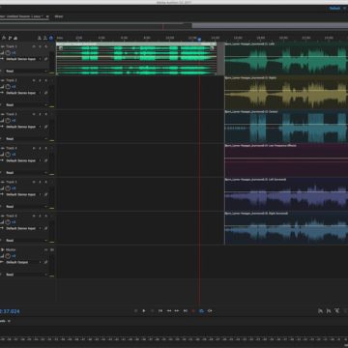
Task: Open Track 3 Default Stereo Input dropdown
Action: tap(23, 127)
